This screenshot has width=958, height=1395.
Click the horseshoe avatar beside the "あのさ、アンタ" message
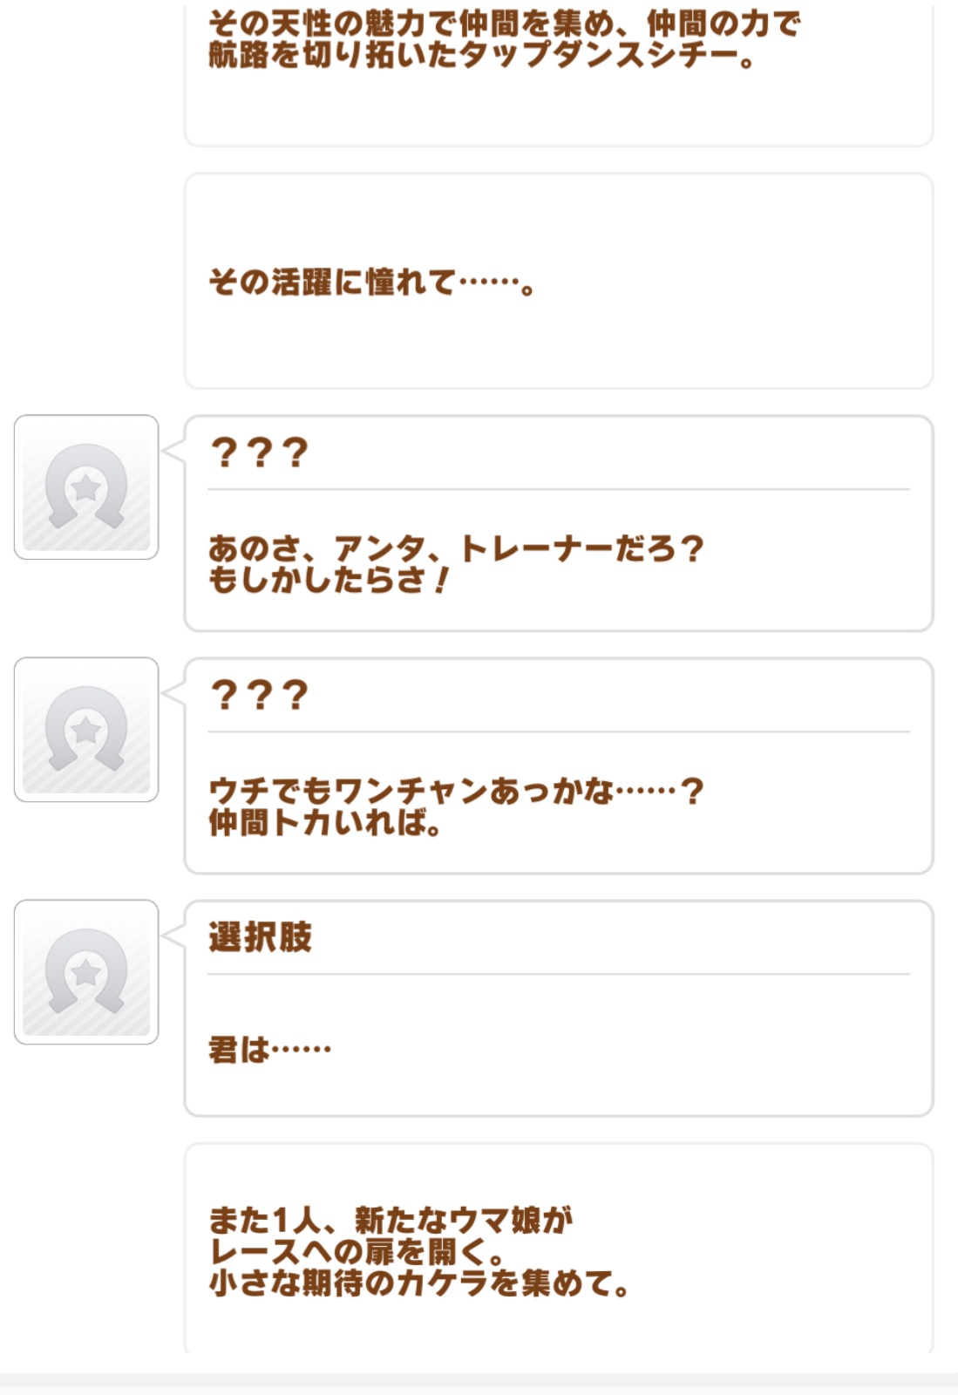click(x=86, y=487)
